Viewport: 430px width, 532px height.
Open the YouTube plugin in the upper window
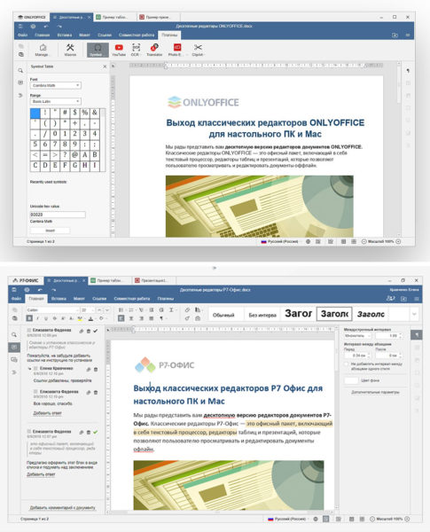[119, 50]
